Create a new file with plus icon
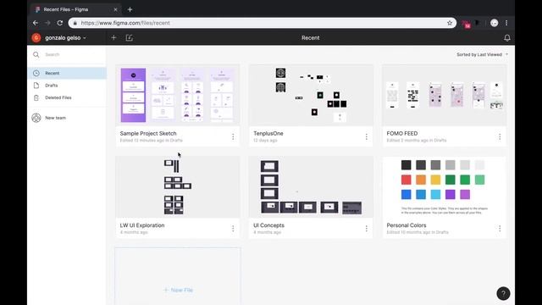The image size is (542, 305). pyautogui.click(x=113, y=37)
